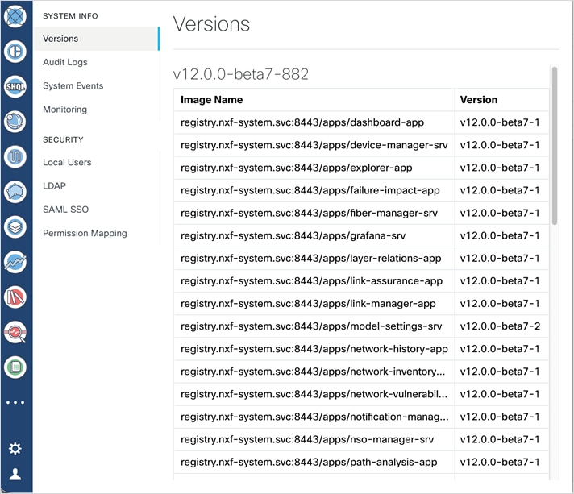
Task: Open the layer relations stacked-layers icon
Action: pos(15,227)
